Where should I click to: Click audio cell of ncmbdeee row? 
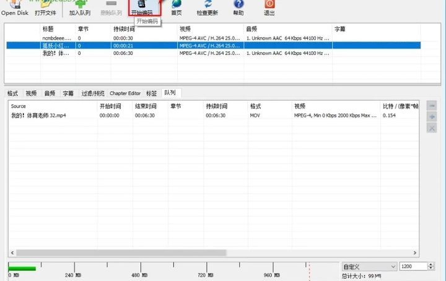[x=287, y=38]
